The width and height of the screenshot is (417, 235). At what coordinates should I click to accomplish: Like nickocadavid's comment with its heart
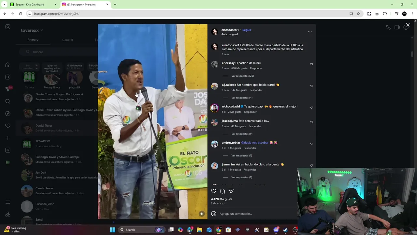pyautogui.click(x=311, y=108)
